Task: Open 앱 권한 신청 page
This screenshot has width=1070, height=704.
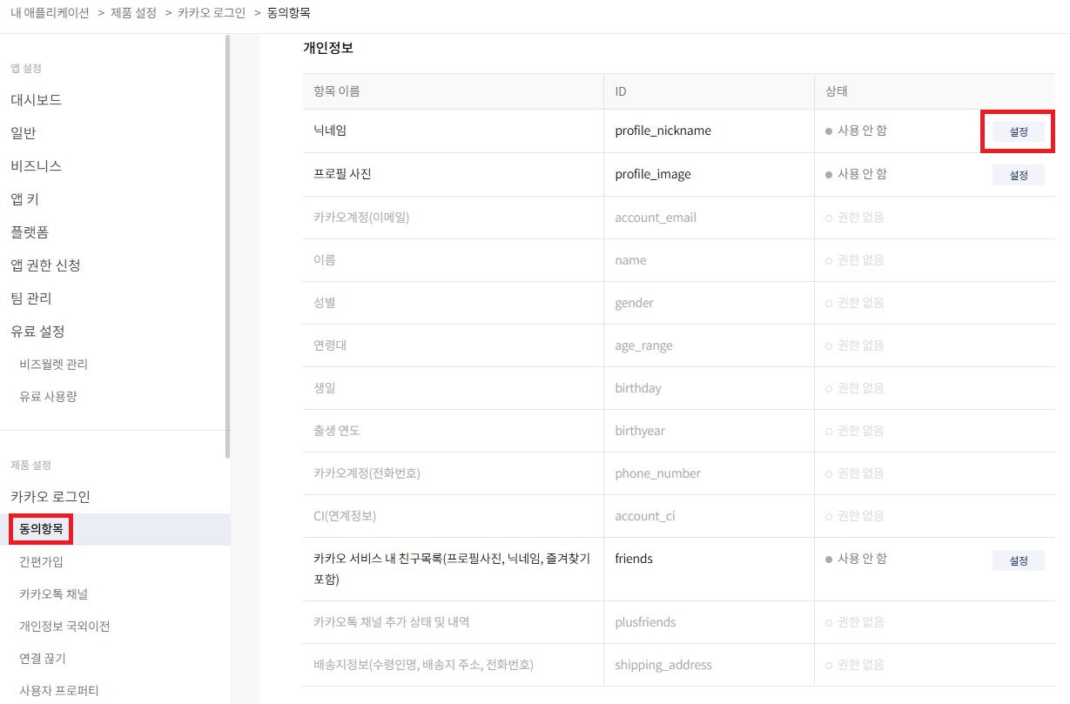Action: (x=45, y=265)
